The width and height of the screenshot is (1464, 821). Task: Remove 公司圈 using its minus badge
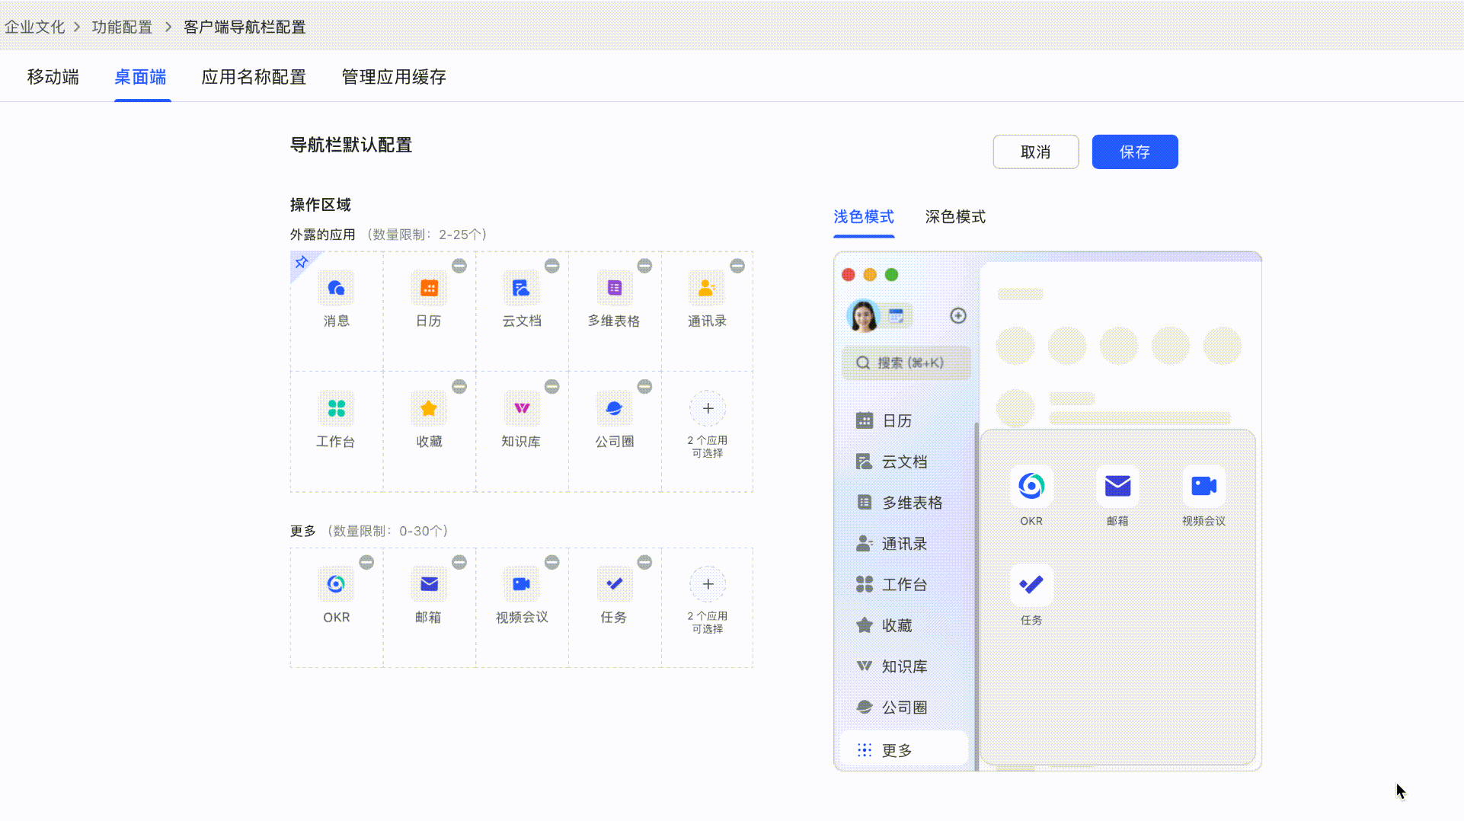tap(645, 386)
